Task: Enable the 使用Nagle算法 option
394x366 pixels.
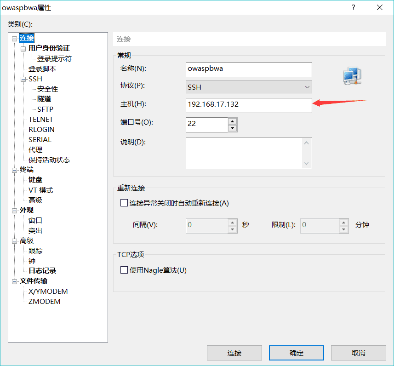Action: click(124, 270)
